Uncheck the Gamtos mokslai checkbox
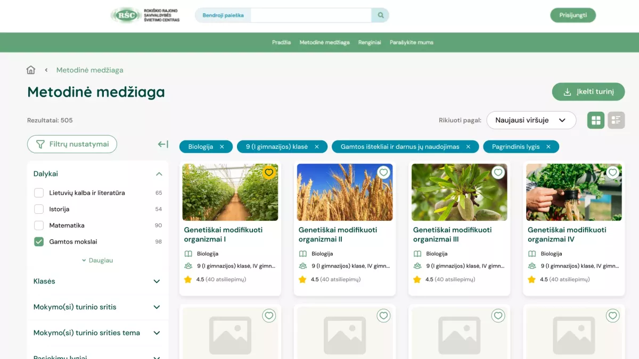 39,241
